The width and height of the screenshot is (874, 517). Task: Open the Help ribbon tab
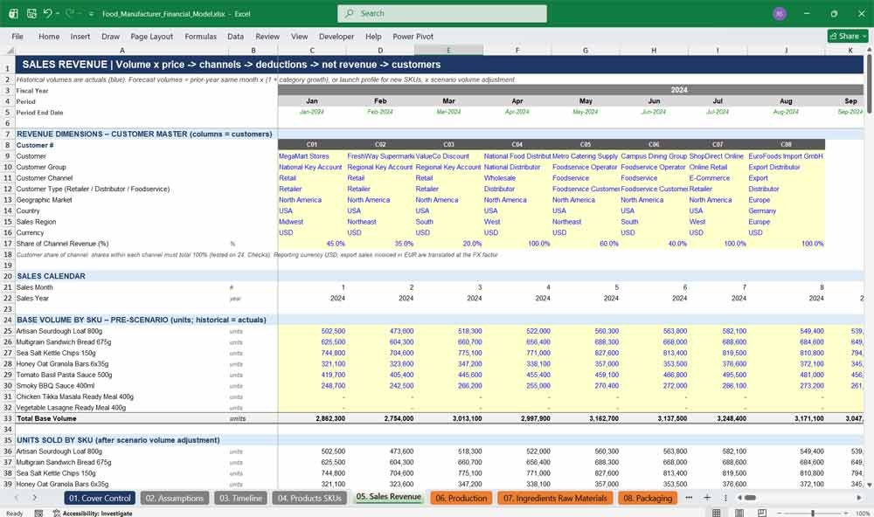pos(373,36)
